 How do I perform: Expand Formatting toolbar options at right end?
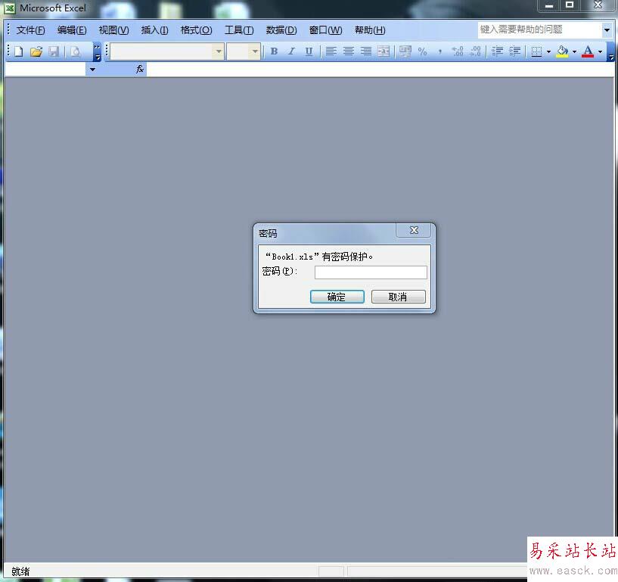(x=610, y=52)
